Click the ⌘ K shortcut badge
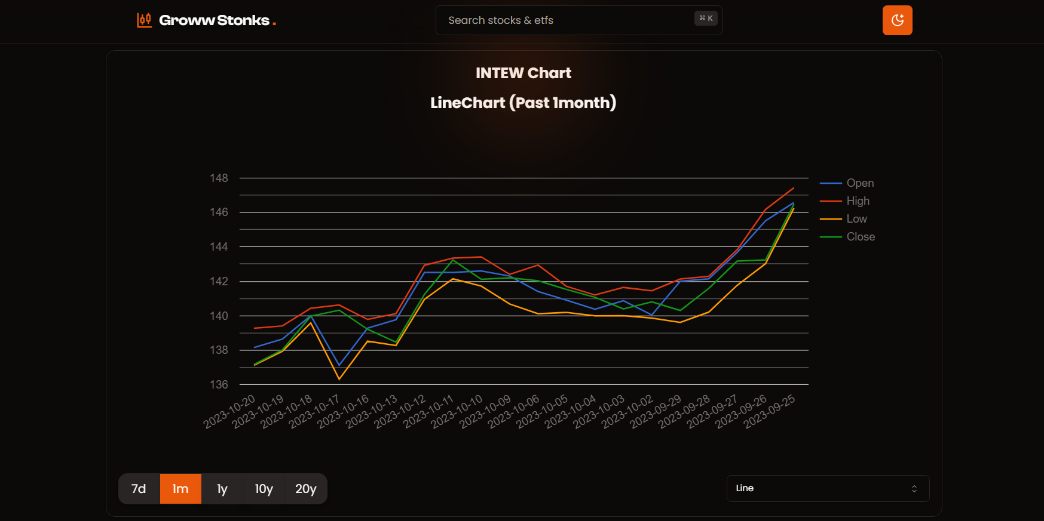Image resolution: width=1044 pixels, height=521 pixels. point(706,19)
